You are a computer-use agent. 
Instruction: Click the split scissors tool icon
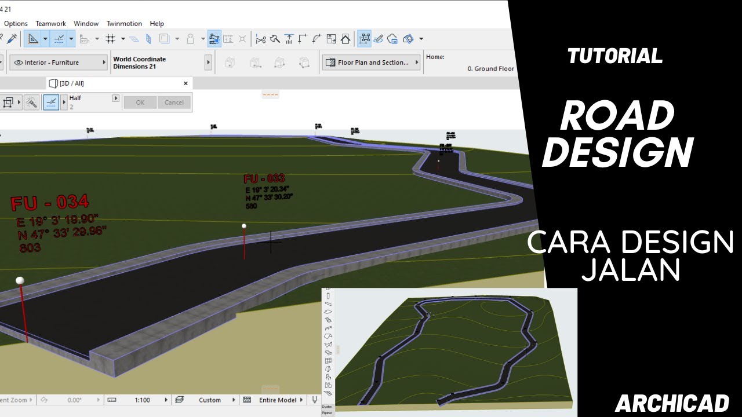tap(261, 39)
